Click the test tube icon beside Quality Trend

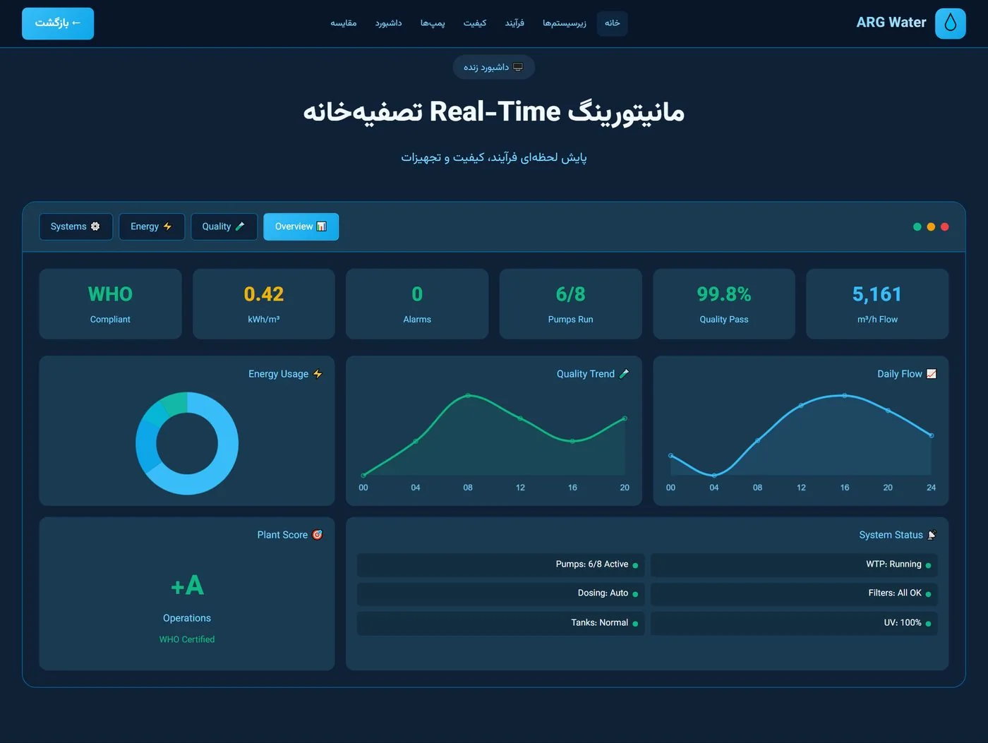pos(624,374)
